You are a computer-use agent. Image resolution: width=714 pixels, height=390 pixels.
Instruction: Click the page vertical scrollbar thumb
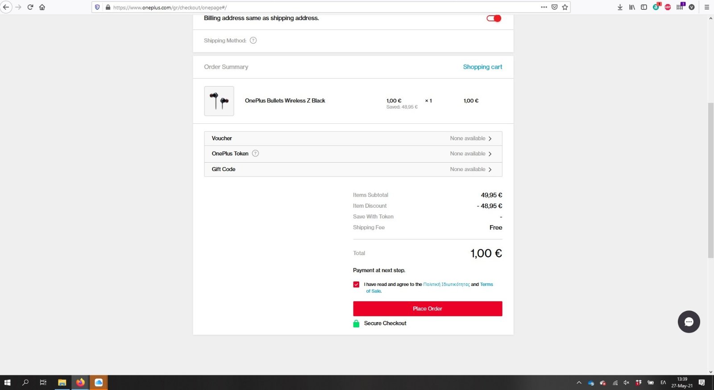(x=710, y=180)
